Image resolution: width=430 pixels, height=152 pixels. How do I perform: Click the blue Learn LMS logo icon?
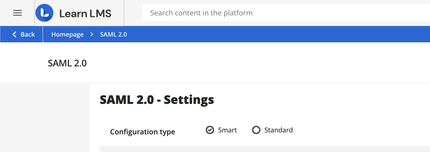(44, 13)
